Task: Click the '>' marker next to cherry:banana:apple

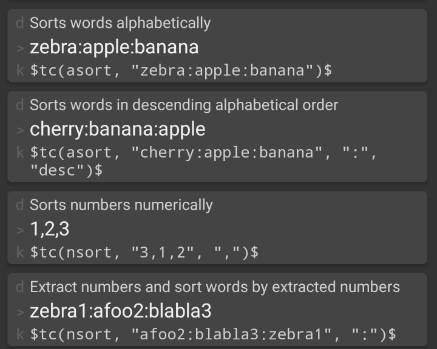Action: [20, 130]
